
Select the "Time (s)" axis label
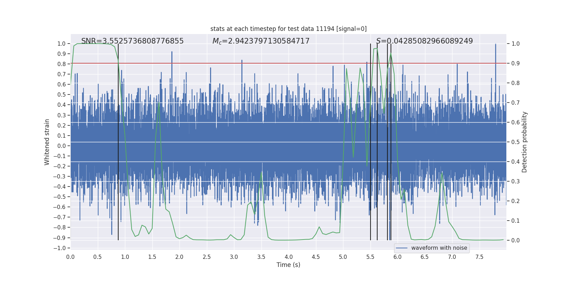click(x=289, y=265)
